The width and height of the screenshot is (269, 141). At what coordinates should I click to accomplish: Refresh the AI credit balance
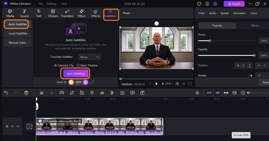point(92,82)
